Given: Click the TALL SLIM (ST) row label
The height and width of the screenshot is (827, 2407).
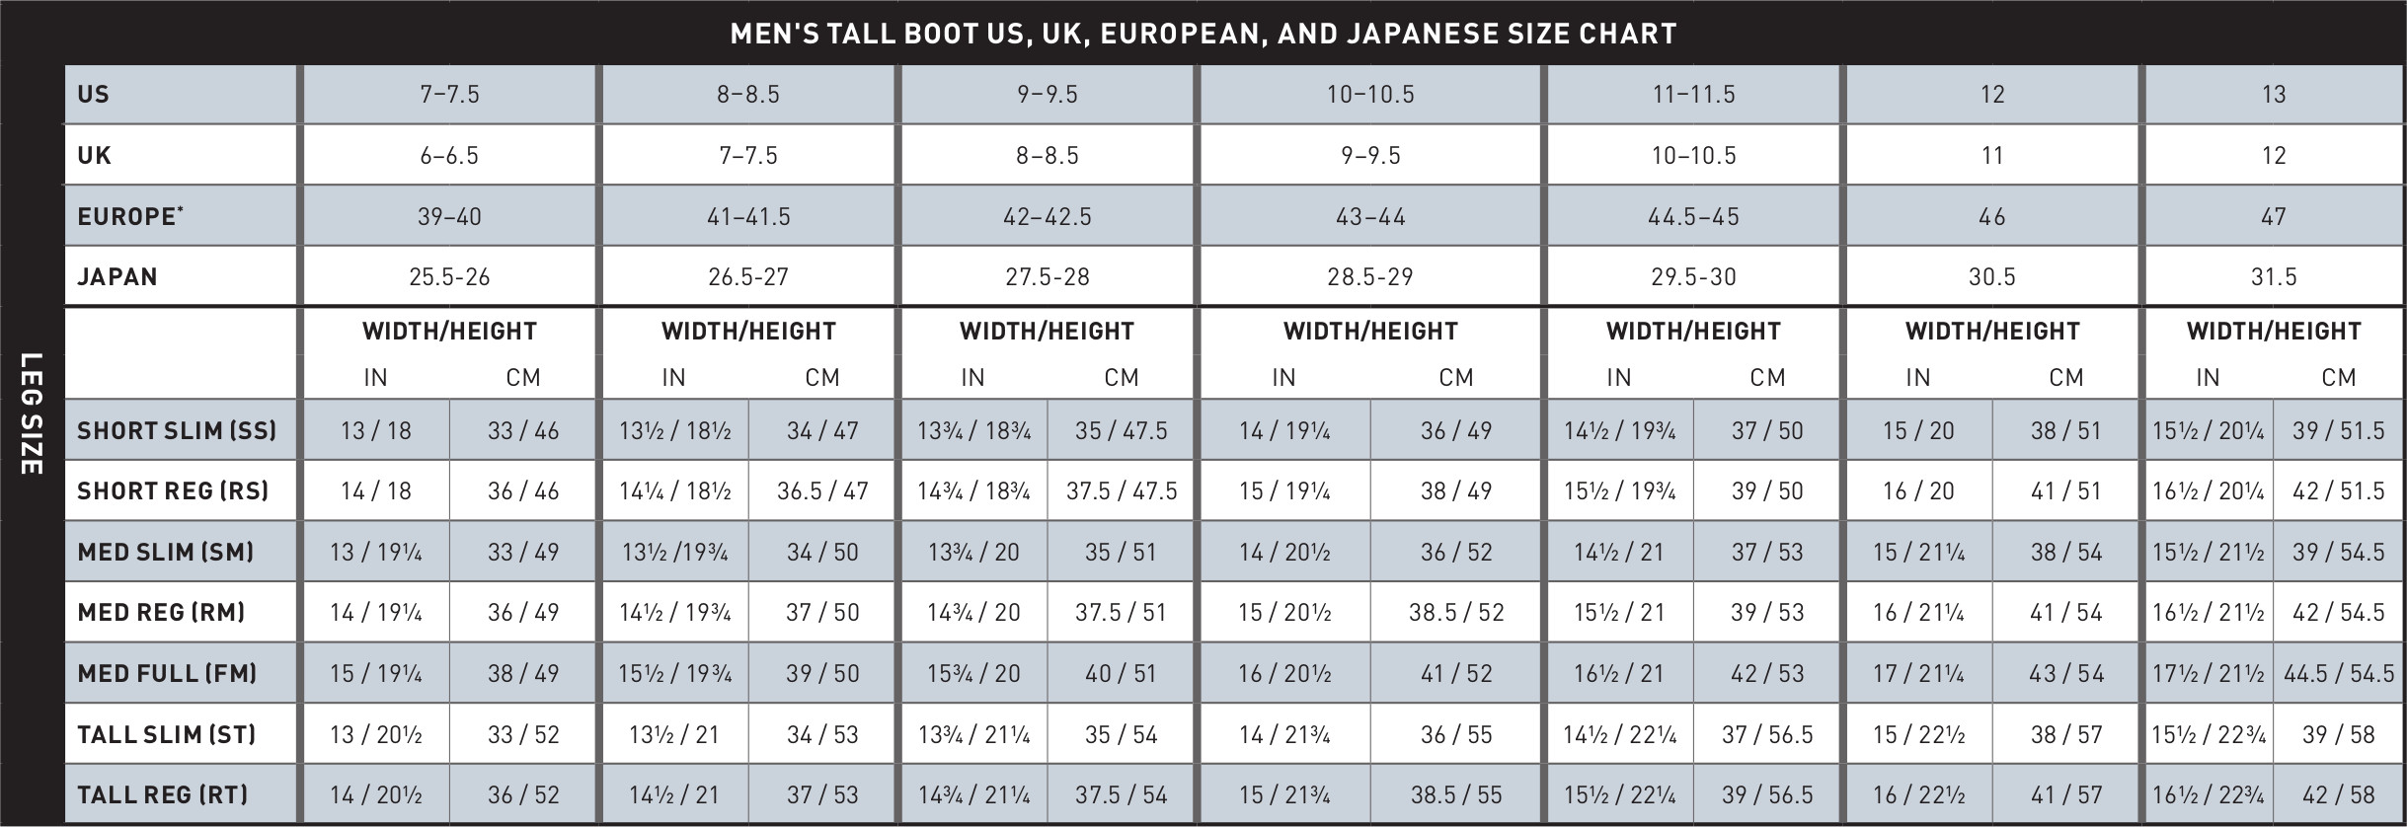Looking at the screenshot, I should pos(166,734).
